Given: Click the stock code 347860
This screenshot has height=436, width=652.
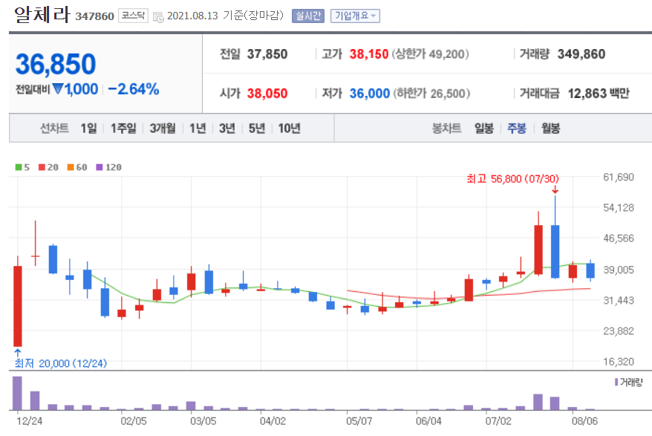Looking at the screenshot, I should (x=94, y=16).
